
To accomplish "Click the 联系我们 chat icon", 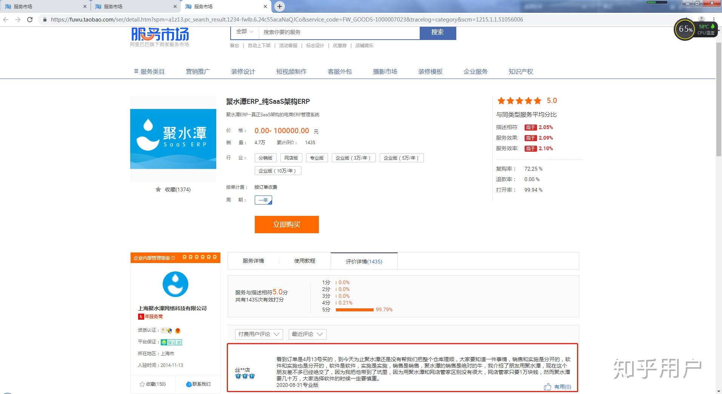I will (x=189, y=384).
